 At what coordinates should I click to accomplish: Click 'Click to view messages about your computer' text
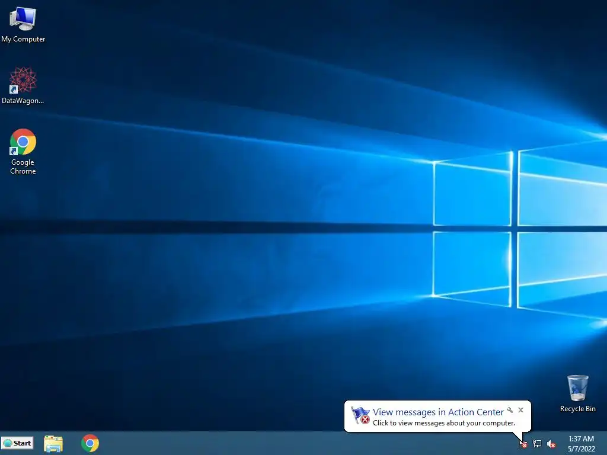(x=443, y=423)
